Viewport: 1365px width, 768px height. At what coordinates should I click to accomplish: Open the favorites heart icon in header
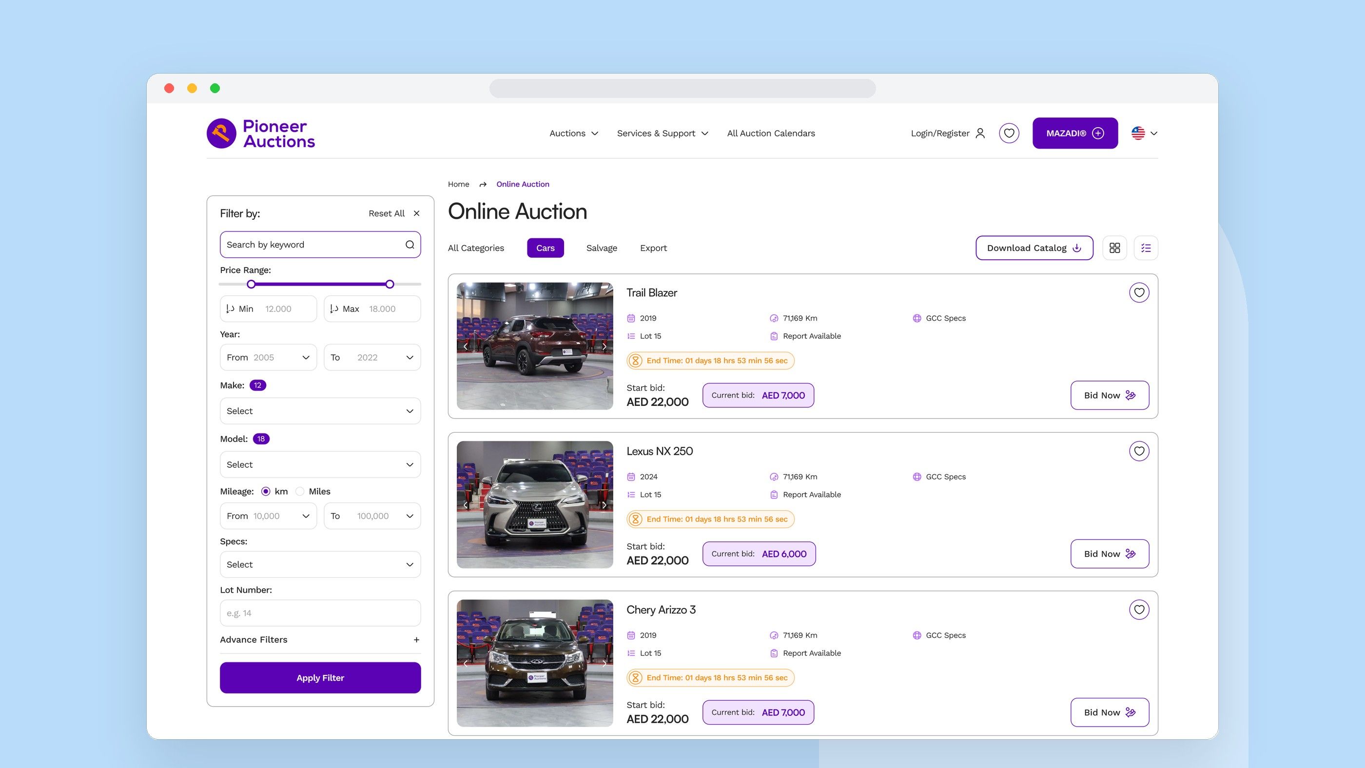[x=1009, y=133]
